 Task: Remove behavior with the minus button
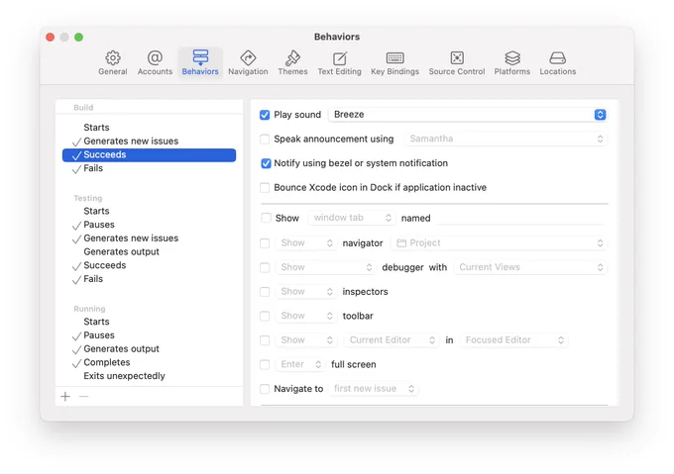(x=84, y=397)
